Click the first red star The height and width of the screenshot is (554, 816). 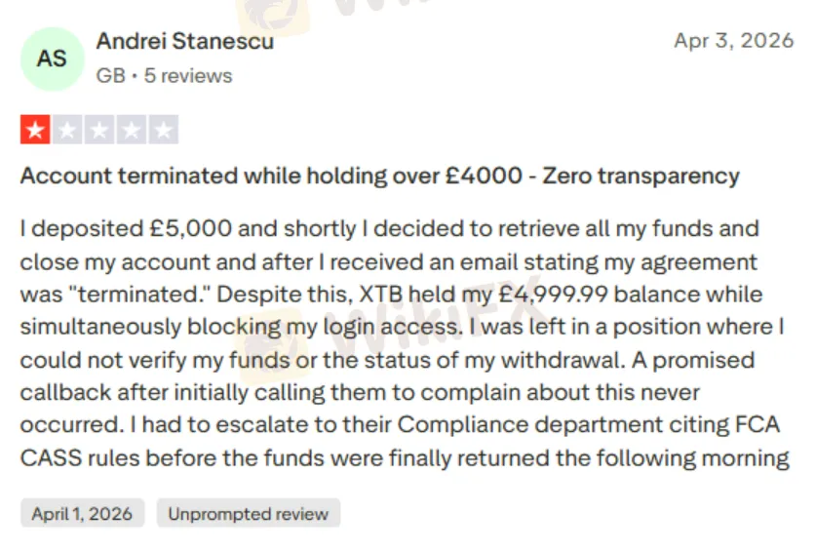35,130
